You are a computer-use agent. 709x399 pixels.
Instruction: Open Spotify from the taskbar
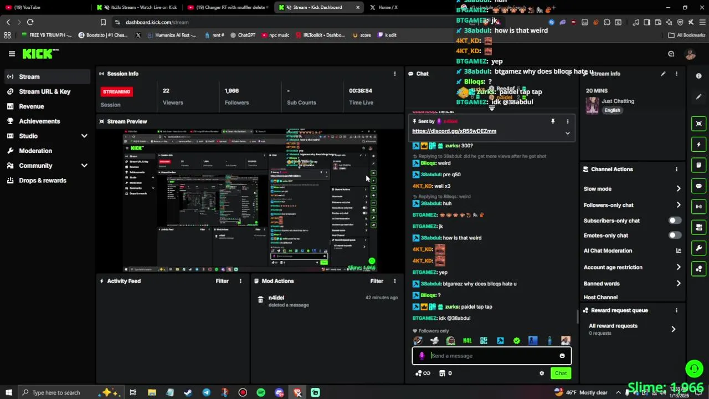coord(261,392)
